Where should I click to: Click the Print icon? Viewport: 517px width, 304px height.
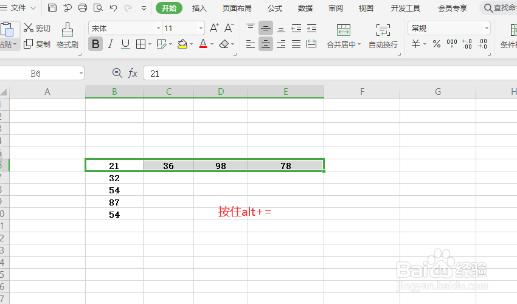[83, 7]
